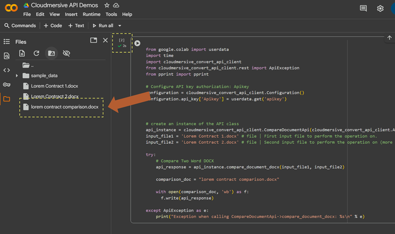This screenshot has height=234, width=395.
Task: Go up to the parent folder
Action: tap(28, 66)
